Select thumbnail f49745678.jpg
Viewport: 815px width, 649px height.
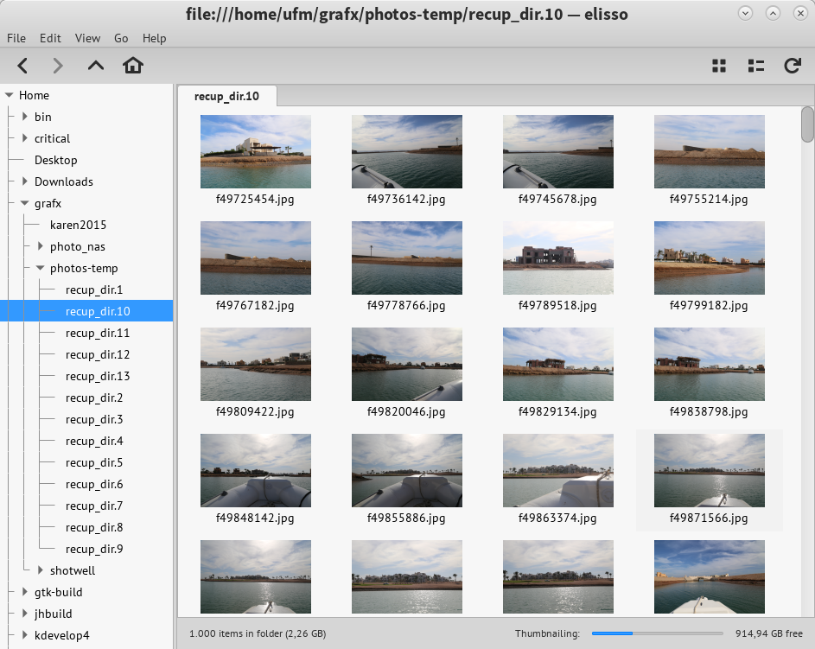[x=558, y=152]
